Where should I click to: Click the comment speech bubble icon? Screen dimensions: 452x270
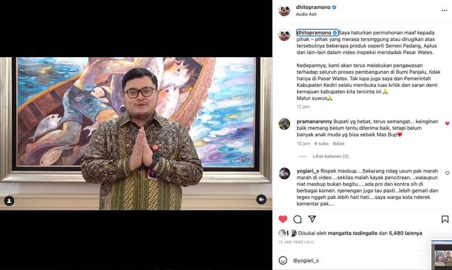tap(298, 219)
